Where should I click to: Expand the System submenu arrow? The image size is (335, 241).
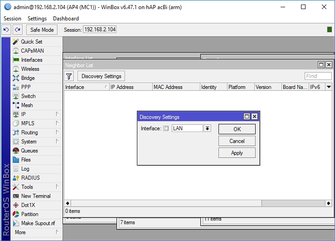(x=57, y=141)
